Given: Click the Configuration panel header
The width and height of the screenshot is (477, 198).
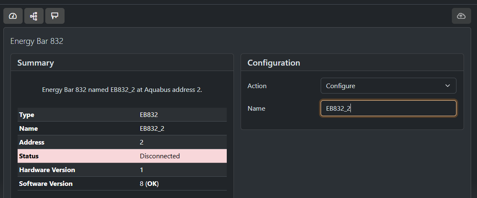Looking at the screenshot, I should click(x=274, y=63).
